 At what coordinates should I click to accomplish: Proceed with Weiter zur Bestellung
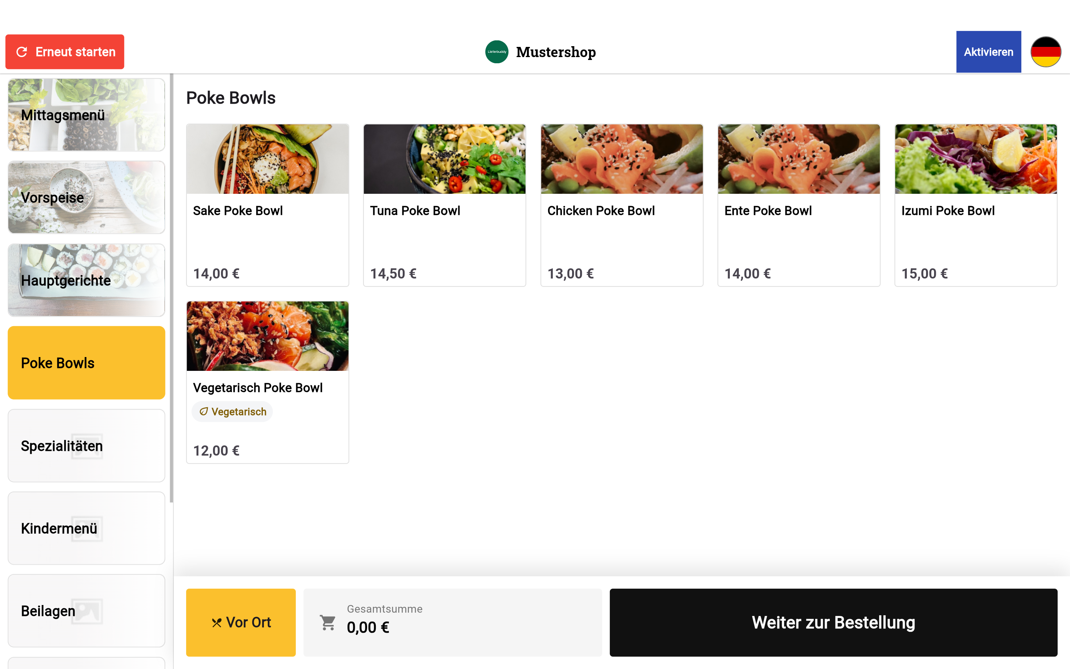[833, 622]
